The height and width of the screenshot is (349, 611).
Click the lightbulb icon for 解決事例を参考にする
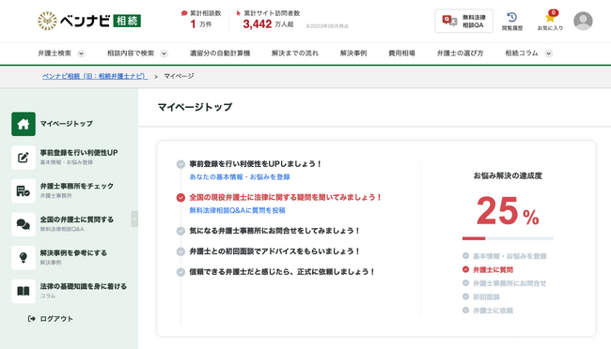23,258
